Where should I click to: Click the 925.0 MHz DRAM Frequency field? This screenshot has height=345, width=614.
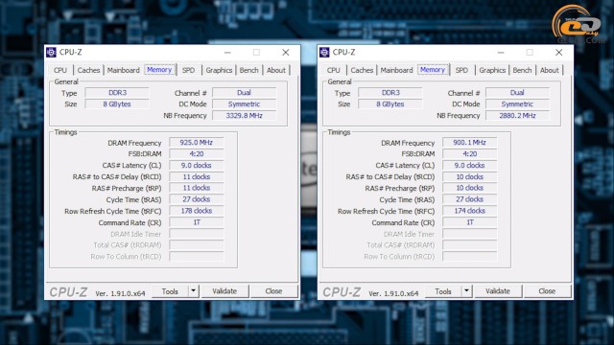click(x=197, y=143)
